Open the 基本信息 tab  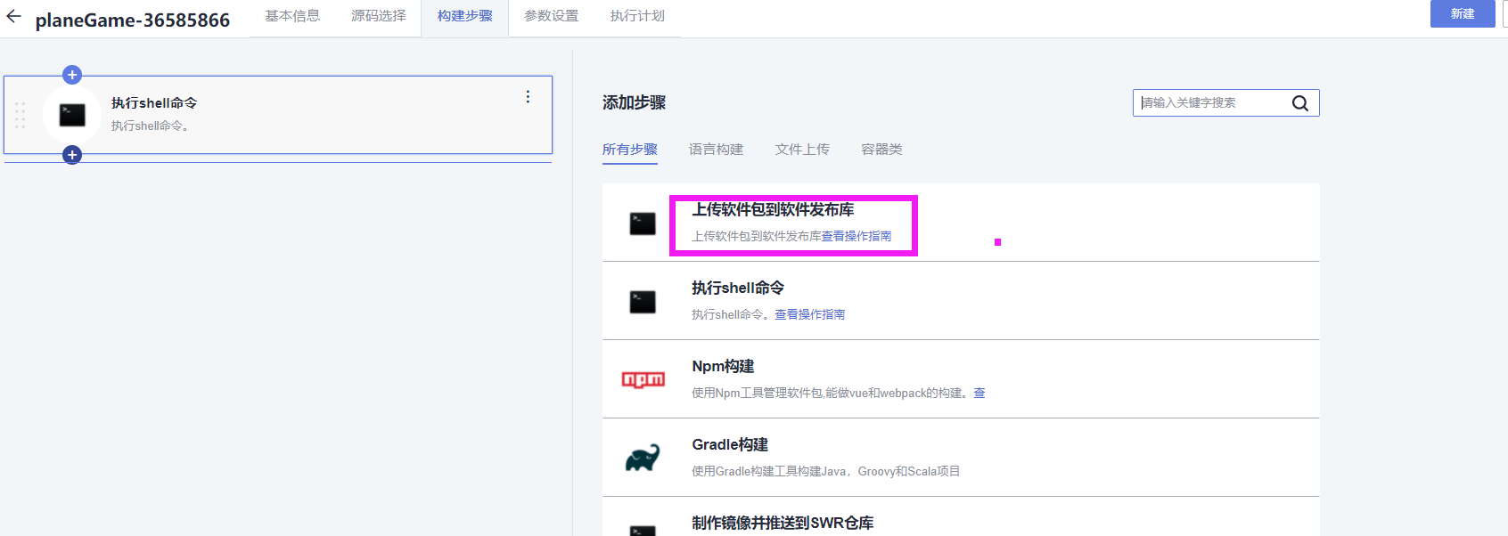[292, 16]
